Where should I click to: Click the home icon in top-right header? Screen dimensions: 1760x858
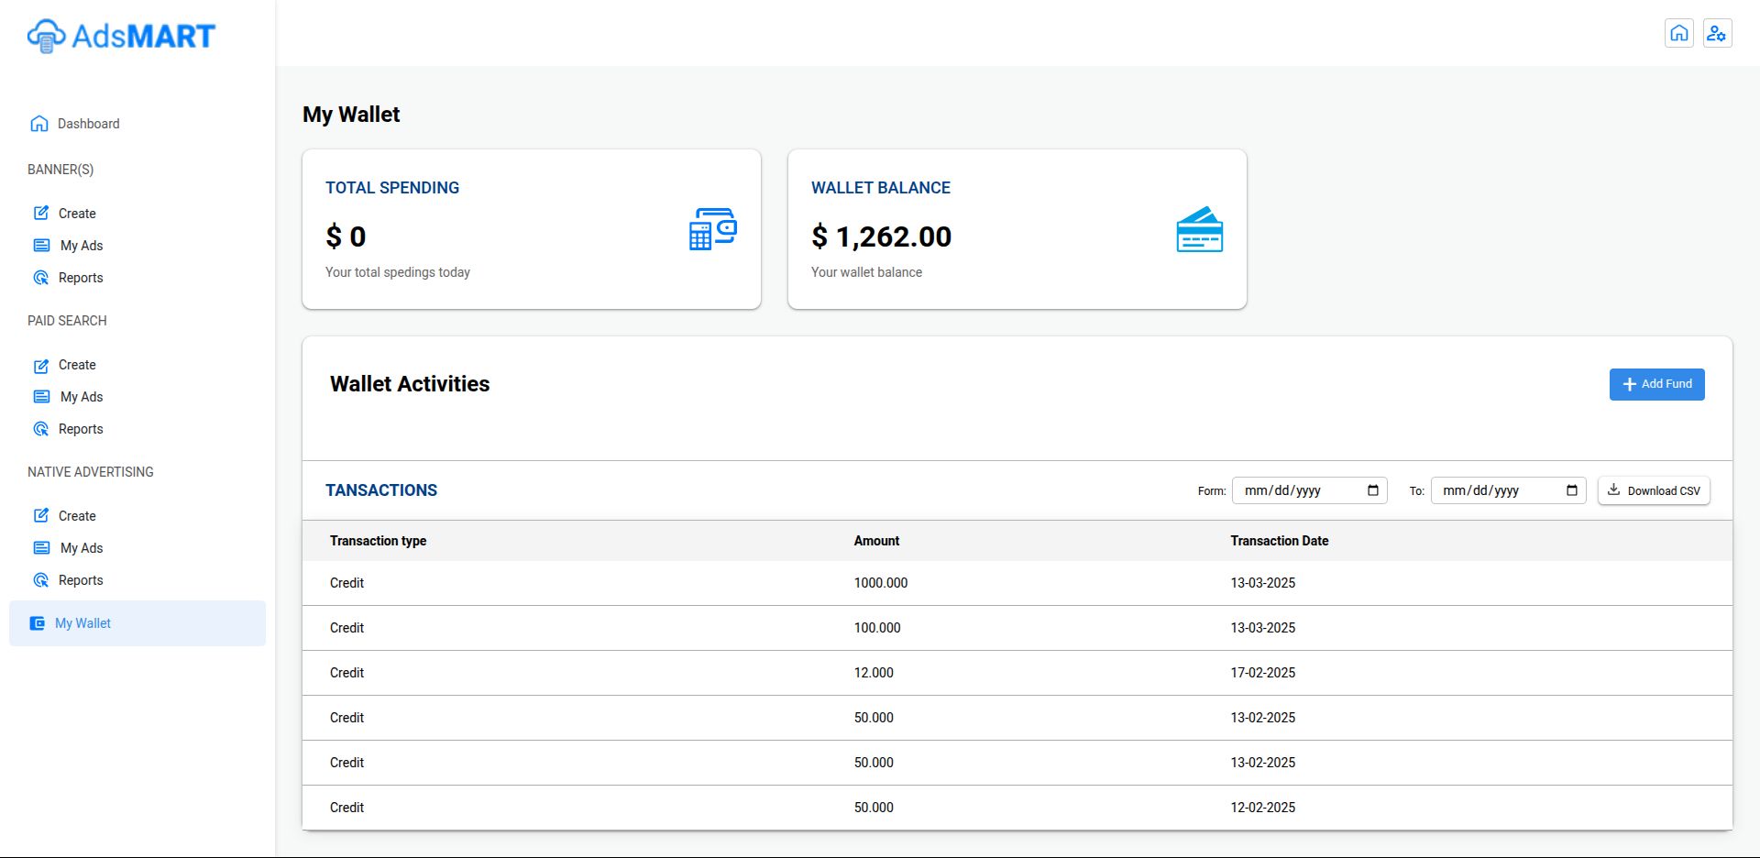[1678, 33]
